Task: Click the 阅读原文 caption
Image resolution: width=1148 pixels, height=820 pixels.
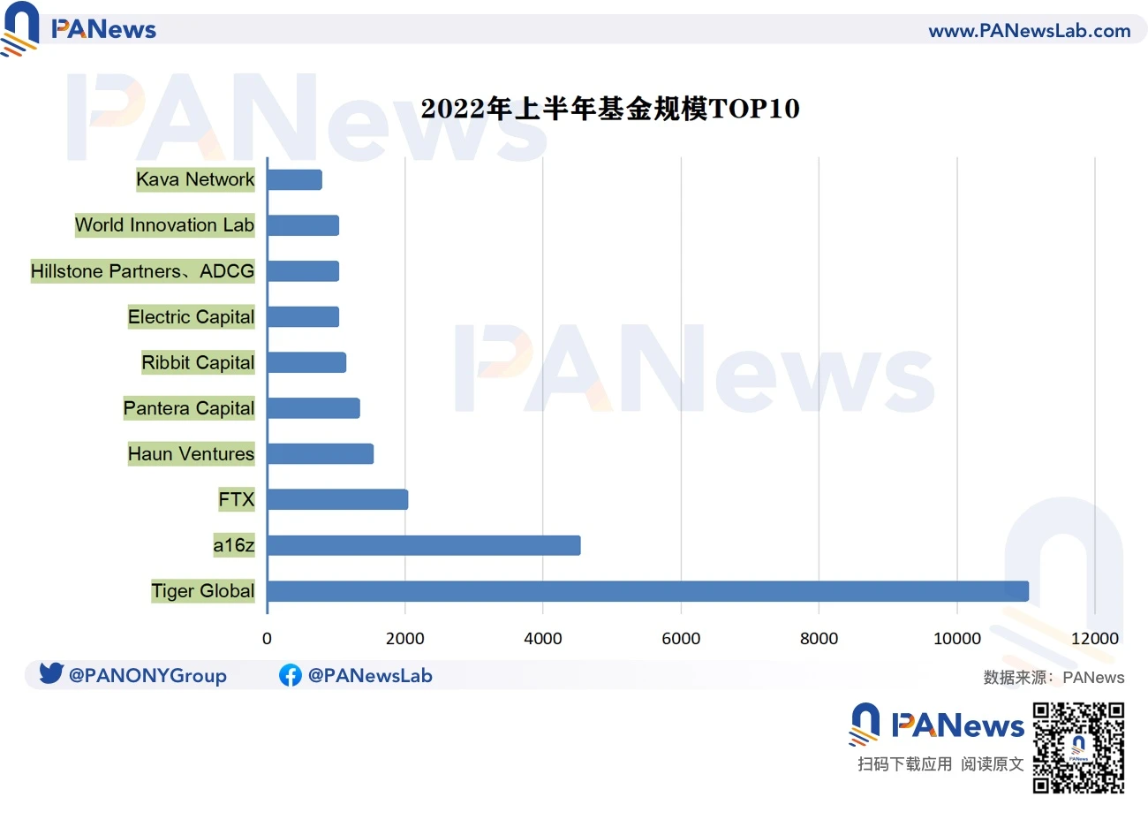Action: pyautogui.click(x=993, y=764)
